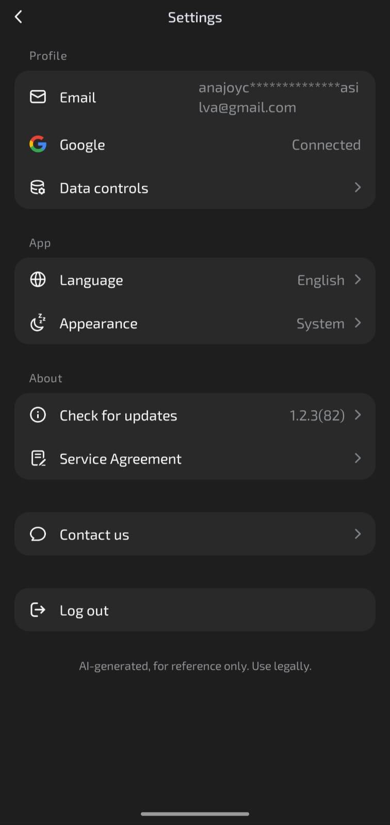This screenshot has height=825, width=390.
Task: Tap the chevron on Contact us row
Action: (x=358, y=534)
